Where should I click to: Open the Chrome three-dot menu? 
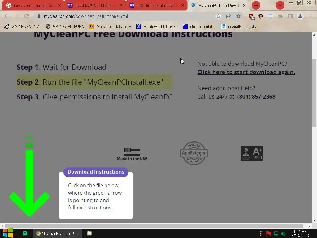(310, 16)
